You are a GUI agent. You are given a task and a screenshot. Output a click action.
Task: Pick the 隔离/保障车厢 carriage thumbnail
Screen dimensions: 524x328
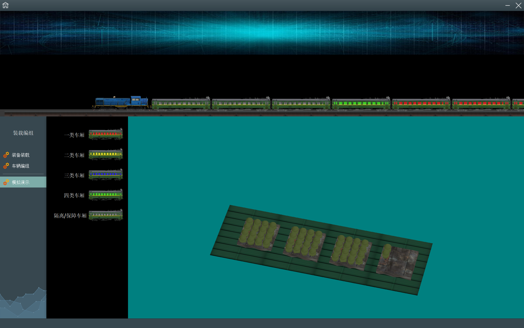click(x=106, y=215)
